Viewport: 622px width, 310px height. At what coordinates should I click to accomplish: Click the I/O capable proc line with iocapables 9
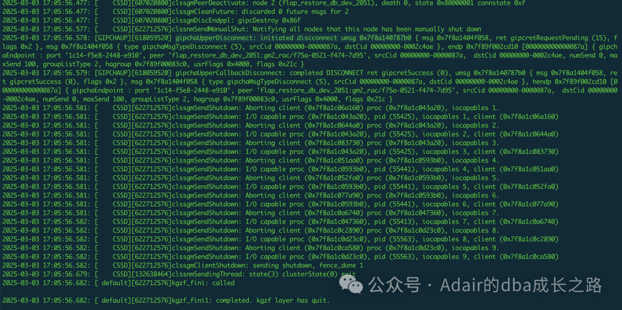(x=280, y=257)
